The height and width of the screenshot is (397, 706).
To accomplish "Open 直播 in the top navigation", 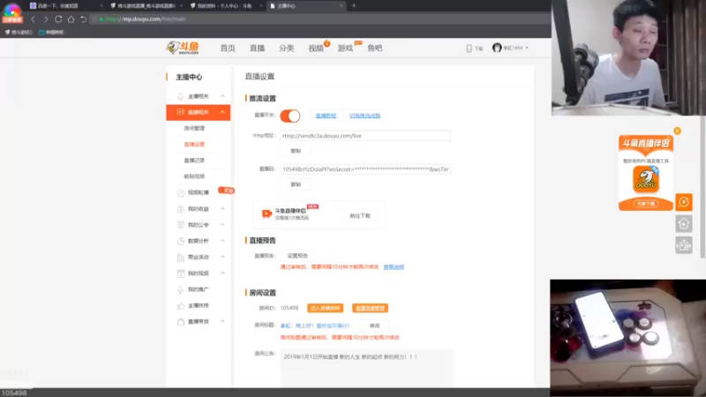I will pyautogui.click(x=257, y=49).
